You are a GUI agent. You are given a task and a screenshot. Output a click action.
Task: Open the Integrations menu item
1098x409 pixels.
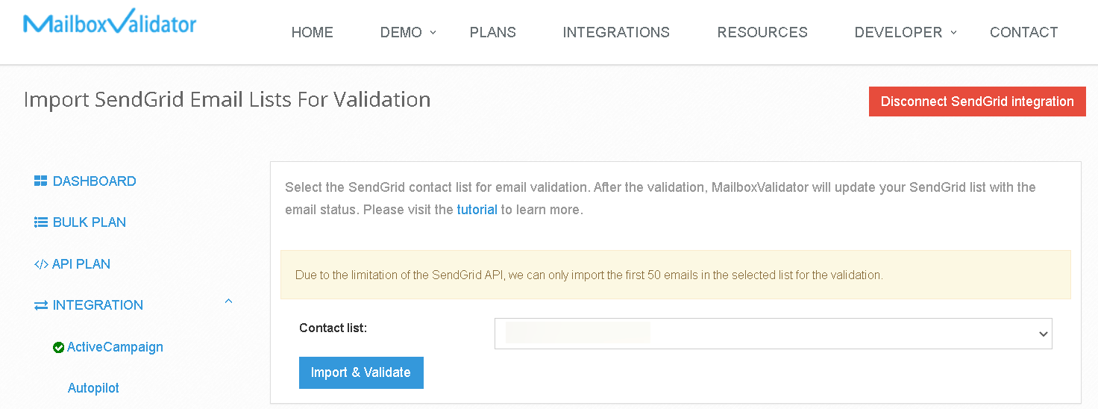point(616,32)
